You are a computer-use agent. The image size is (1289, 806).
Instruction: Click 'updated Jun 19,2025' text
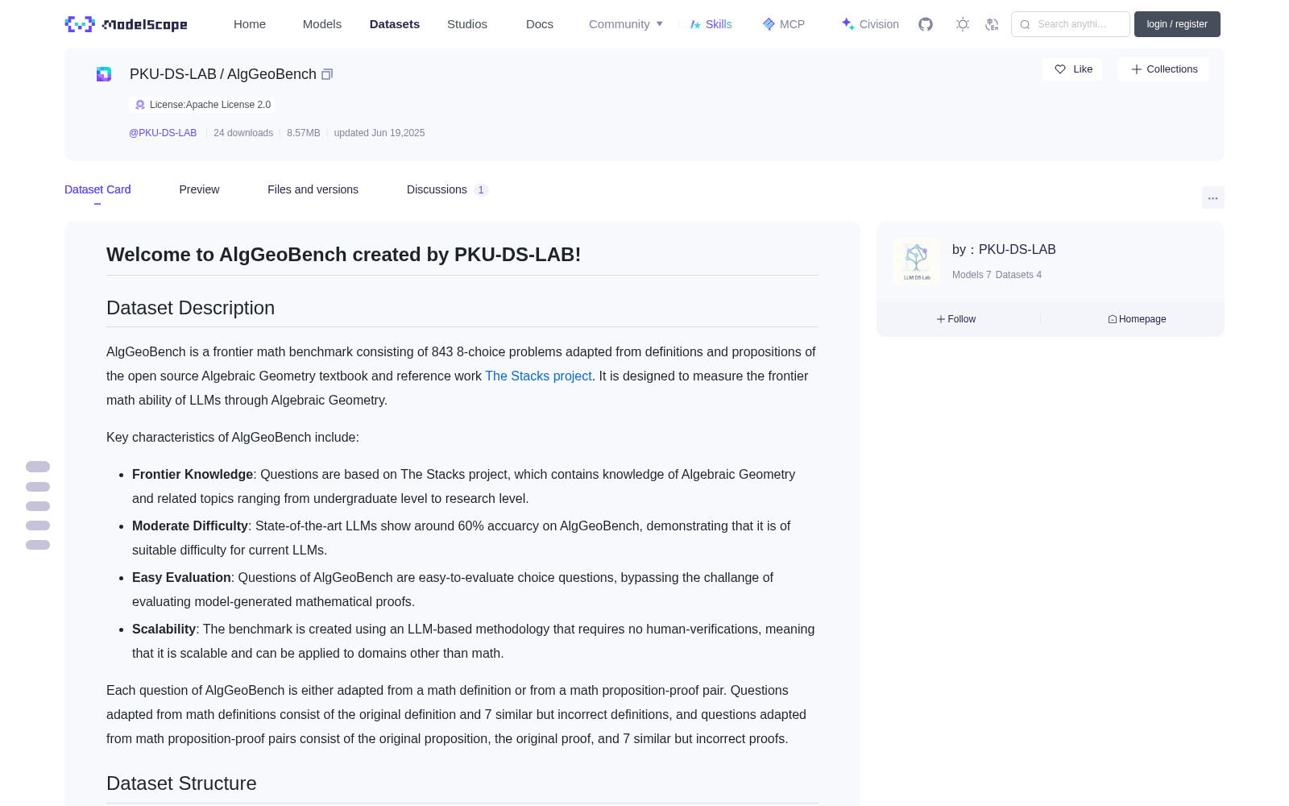[379, 133]
